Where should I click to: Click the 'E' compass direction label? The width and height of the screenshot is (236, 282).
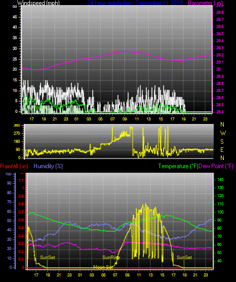tap(222, 149)
